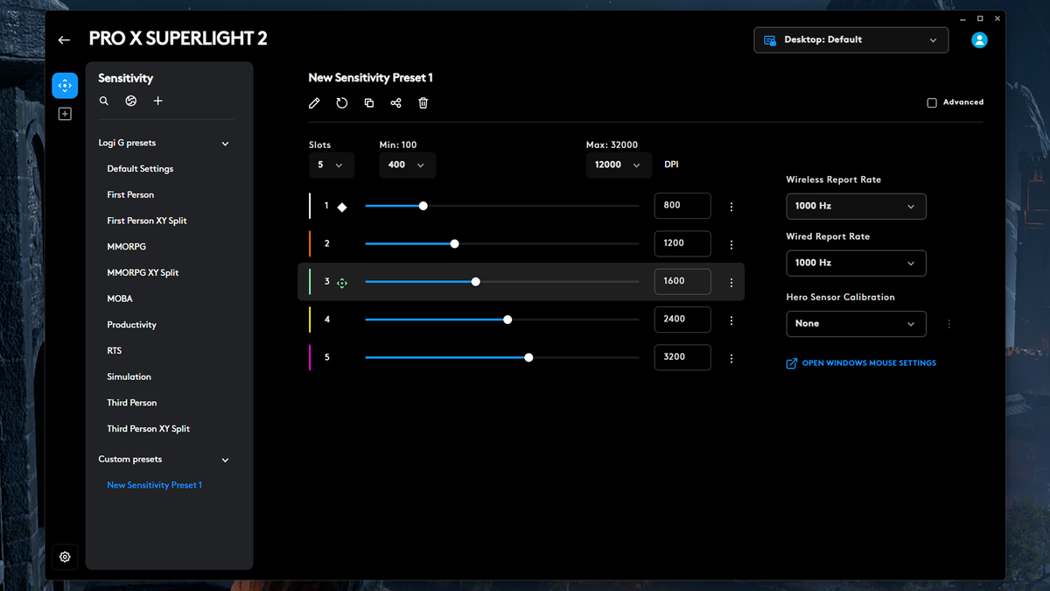1050x591 pixels.
Task: Enable the Advanced checkbox
Action: click(x=932, y=102)
